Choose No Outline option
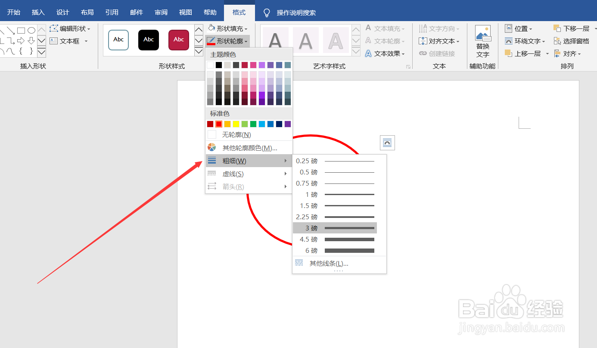 coord(249,135)
